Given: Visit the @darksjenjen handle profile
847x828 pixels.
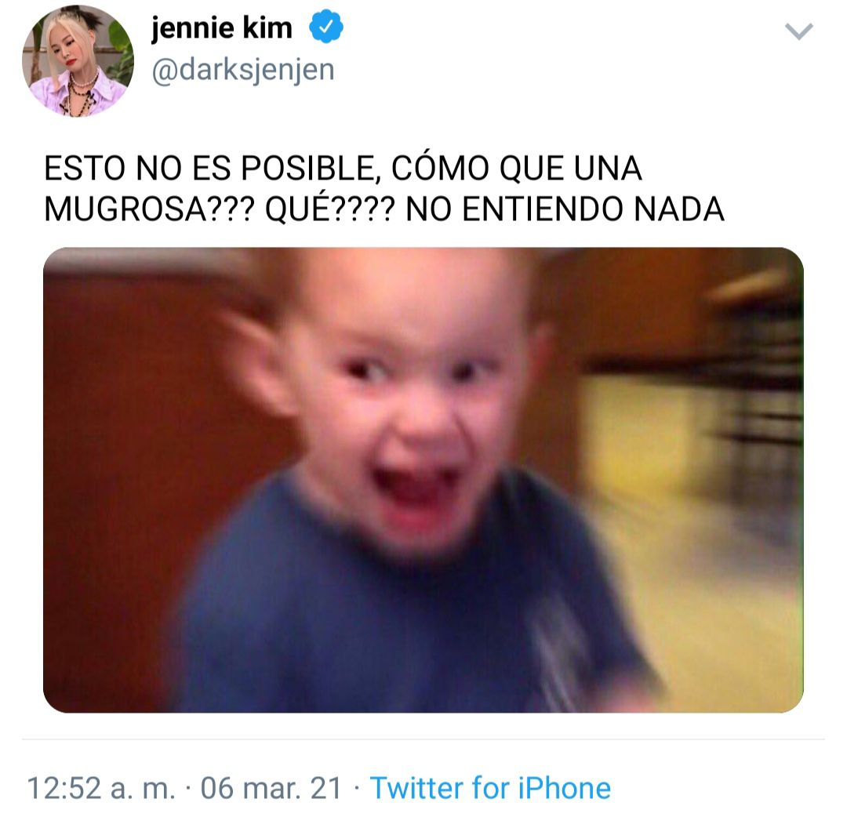Looking at the screenshot, I should pos(243,71).
